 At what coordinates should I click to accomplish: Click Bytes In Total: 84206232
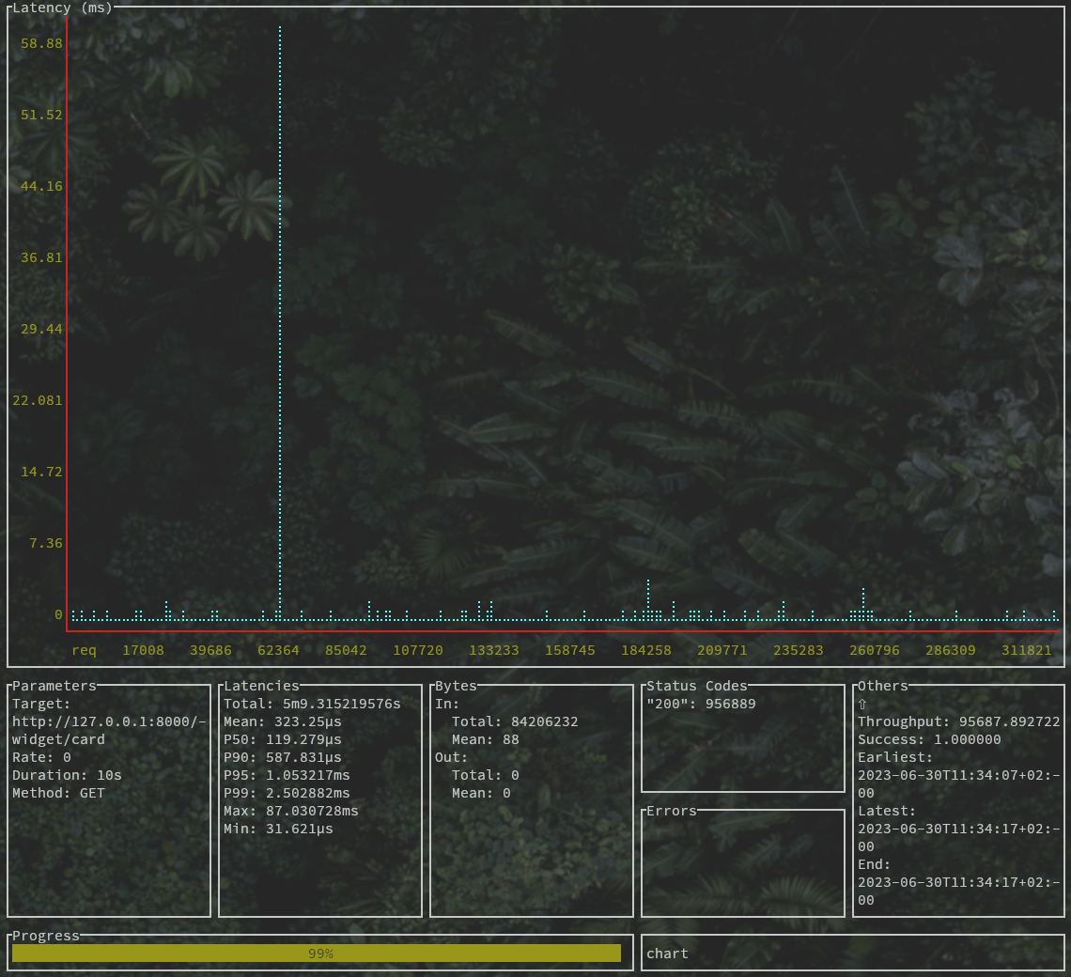[x=515, y=721]
